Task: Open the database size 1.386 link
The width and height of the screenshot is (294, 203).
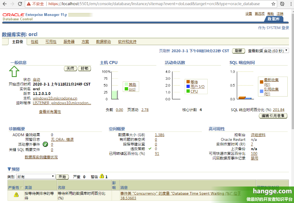Action: click(x=160, y=135)
